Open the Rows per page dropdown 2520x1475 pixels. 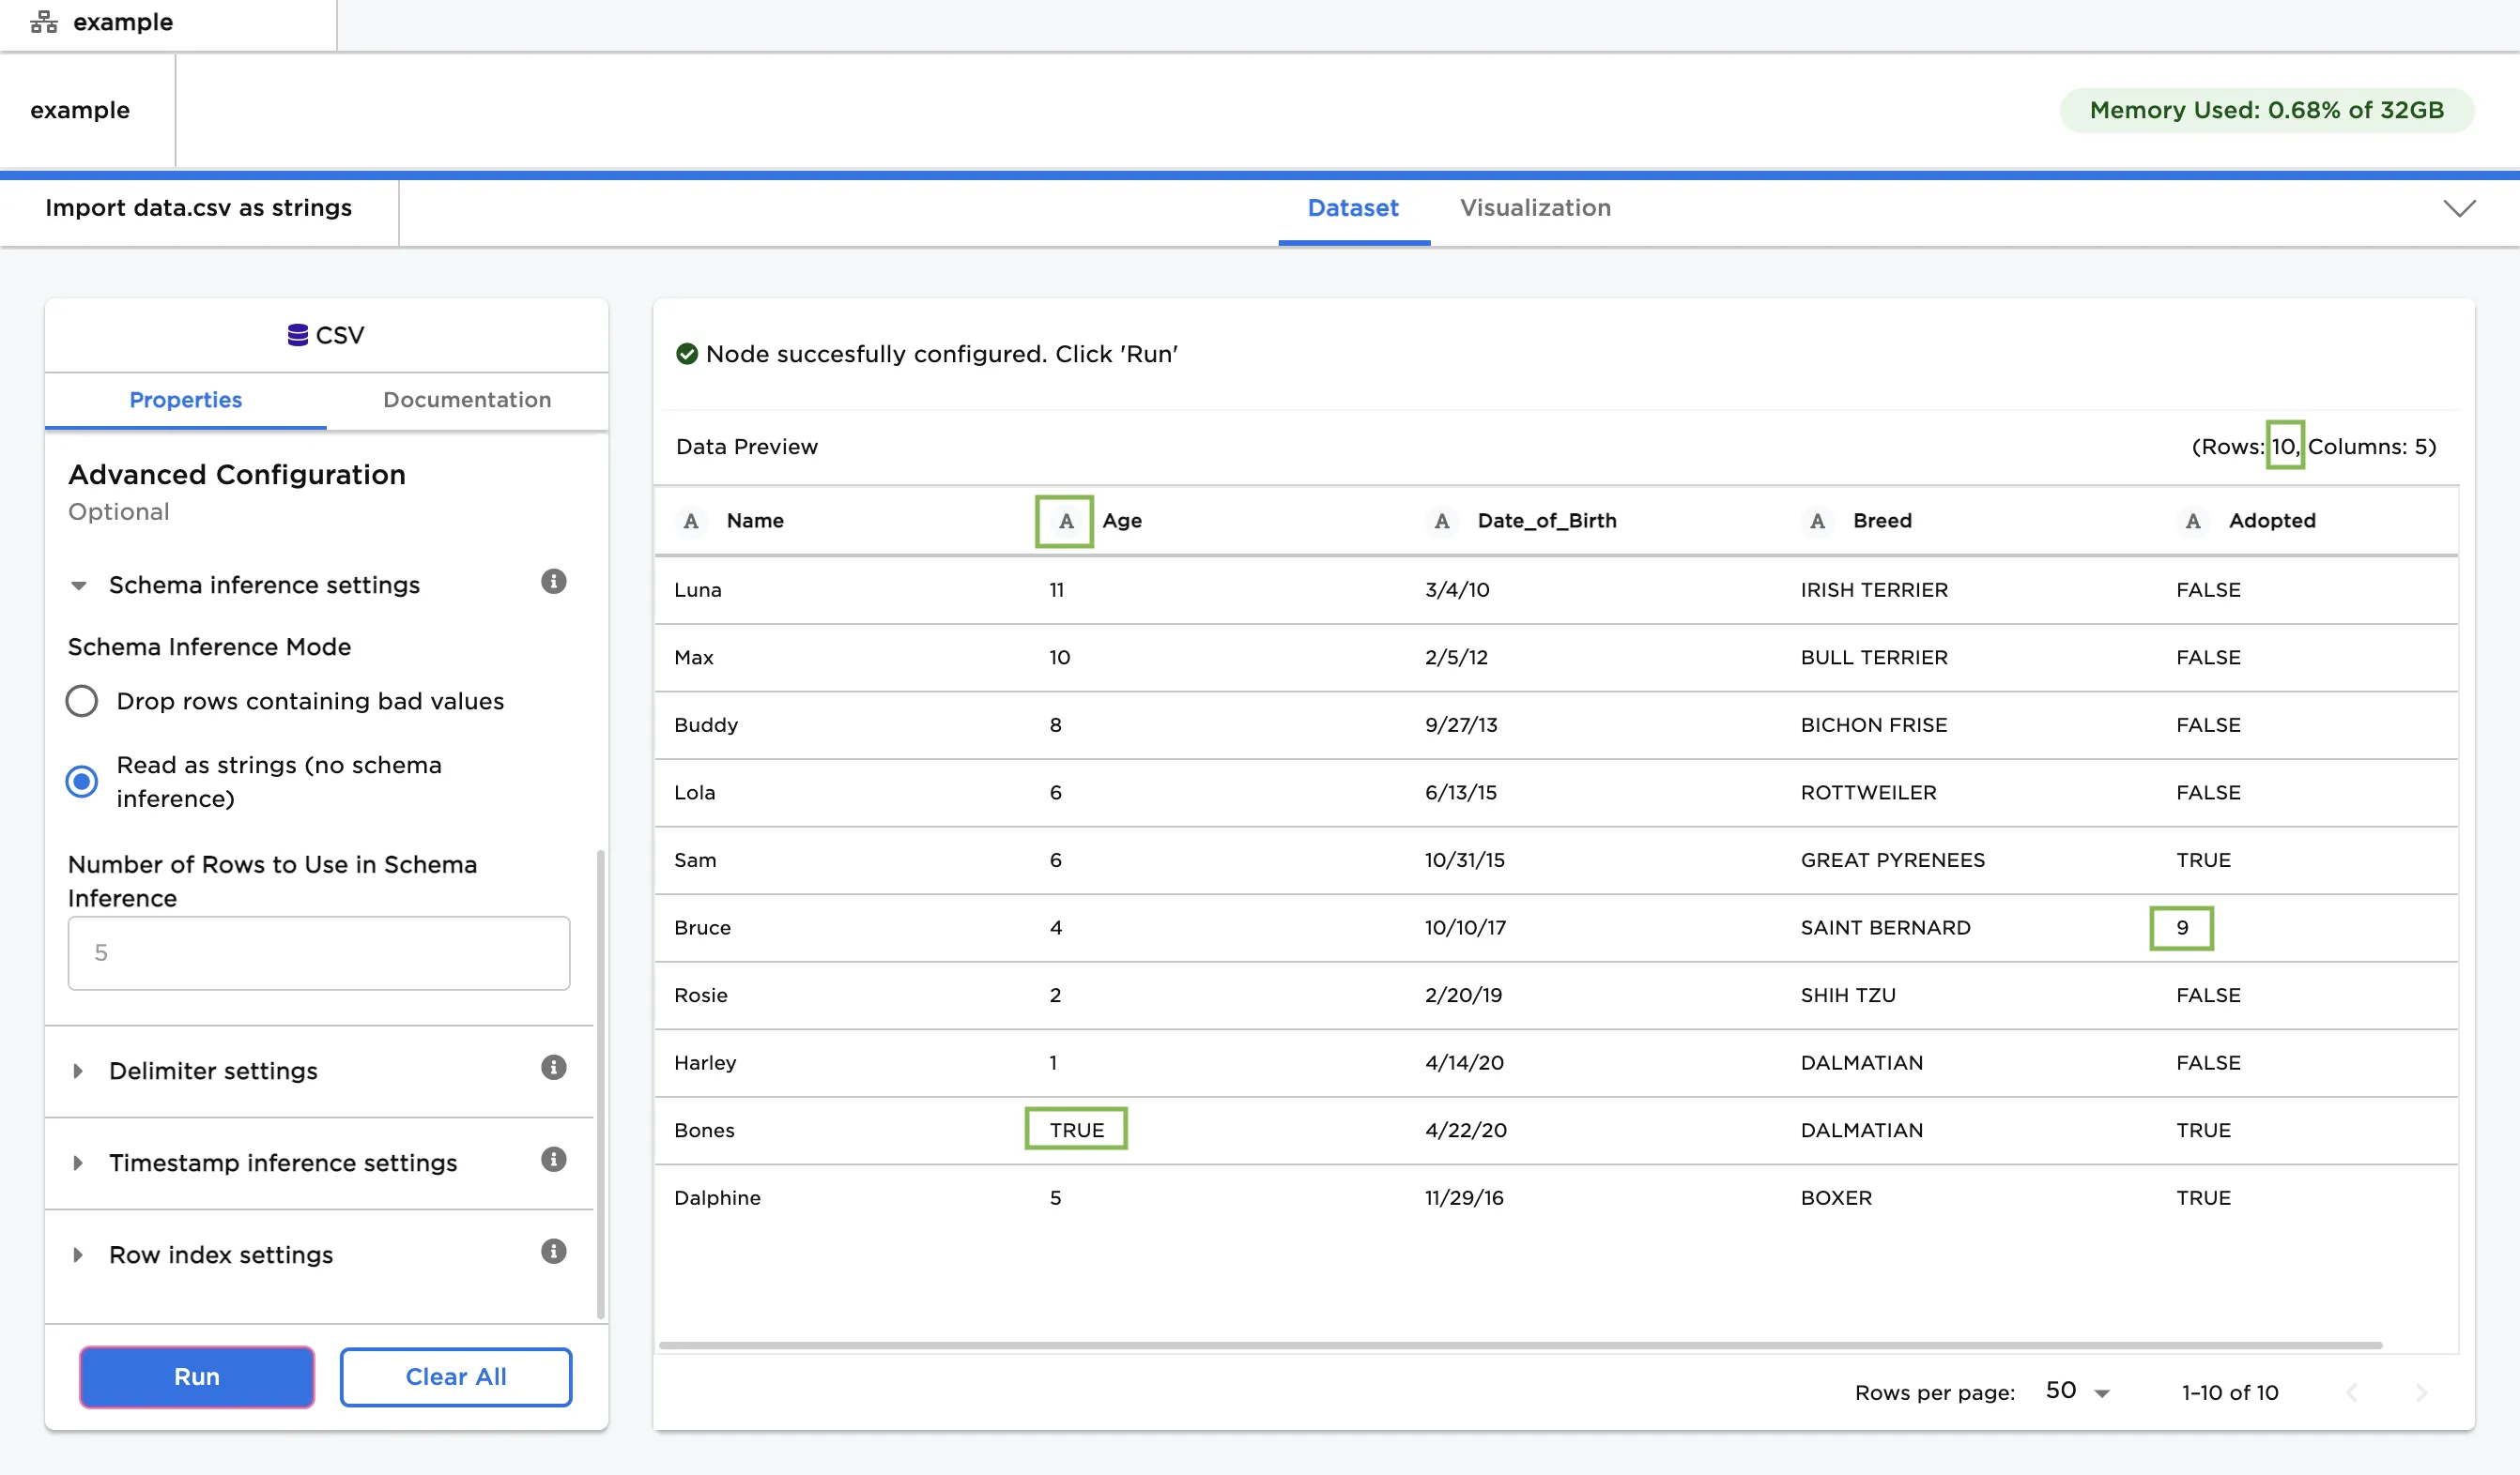click(2078, 1391)
